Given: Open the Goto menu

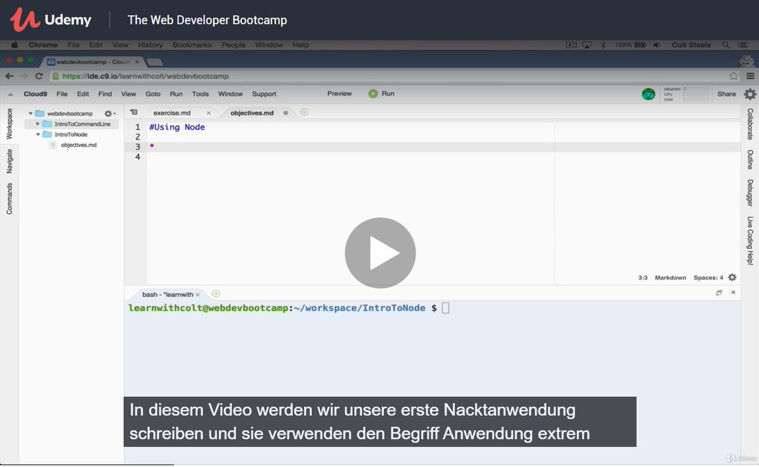Looking at the screenshot, I should pyautogui.click(x=153, y=94).
